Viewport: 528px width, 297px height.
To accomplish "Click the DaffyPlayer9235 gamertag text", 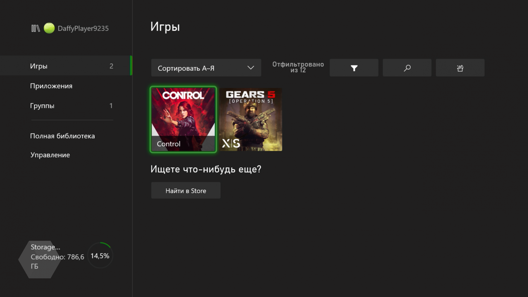I will [83, 29].
